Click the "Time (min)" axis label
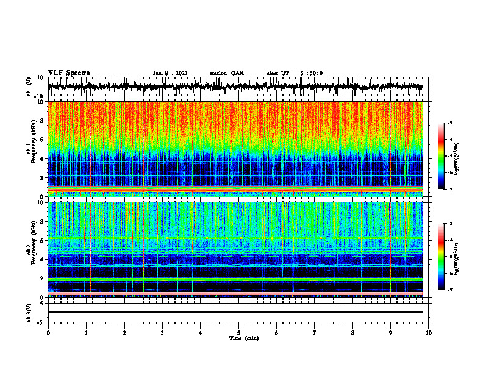Image resolution: width=483 pixels, height=373 pixels. (244, 338)
